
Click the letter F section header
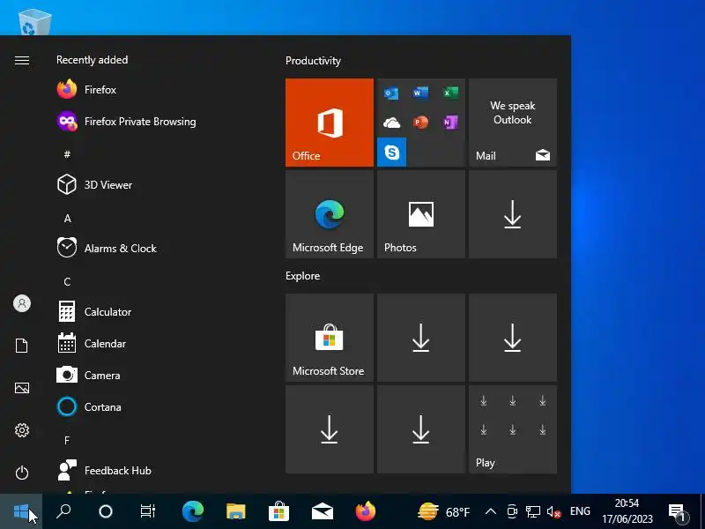[67, 440]
